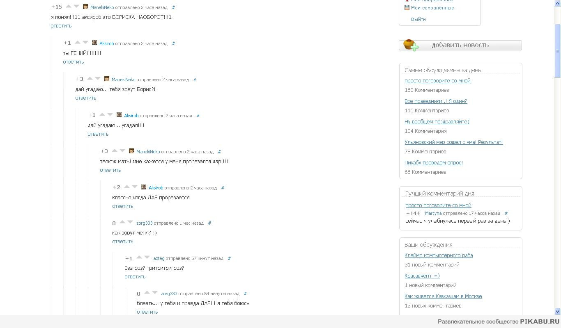
Task: Open the 'Мои сохранённые' saved items icon
Action: [407, 7]
